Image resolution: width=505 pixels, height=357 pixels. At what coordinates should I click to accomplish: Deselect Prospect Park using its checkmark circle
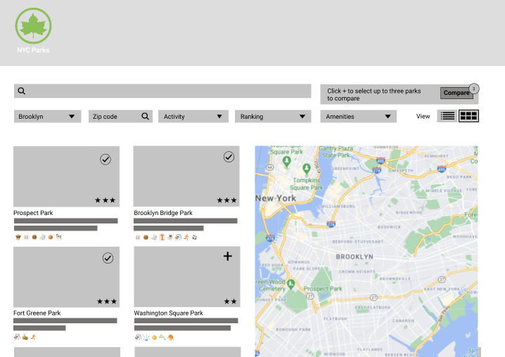[x=106, y=159]
